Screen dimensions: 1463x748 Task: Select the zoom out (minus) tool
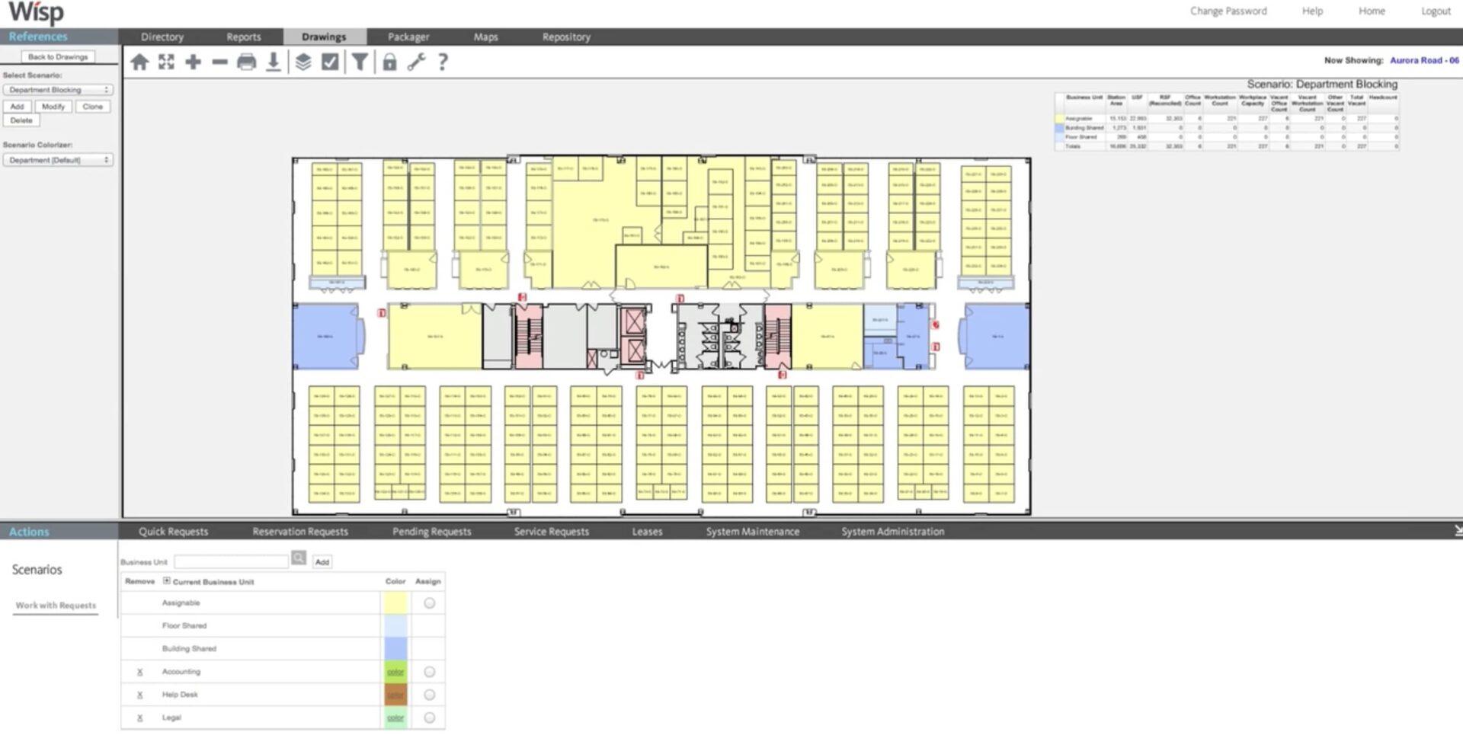[219, 62]
